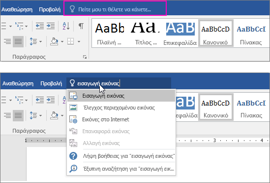Apply the Επικεφαλίδα style in the upper gallery
270x183 pixels.
pyautogui.click(x=180, y=34)
